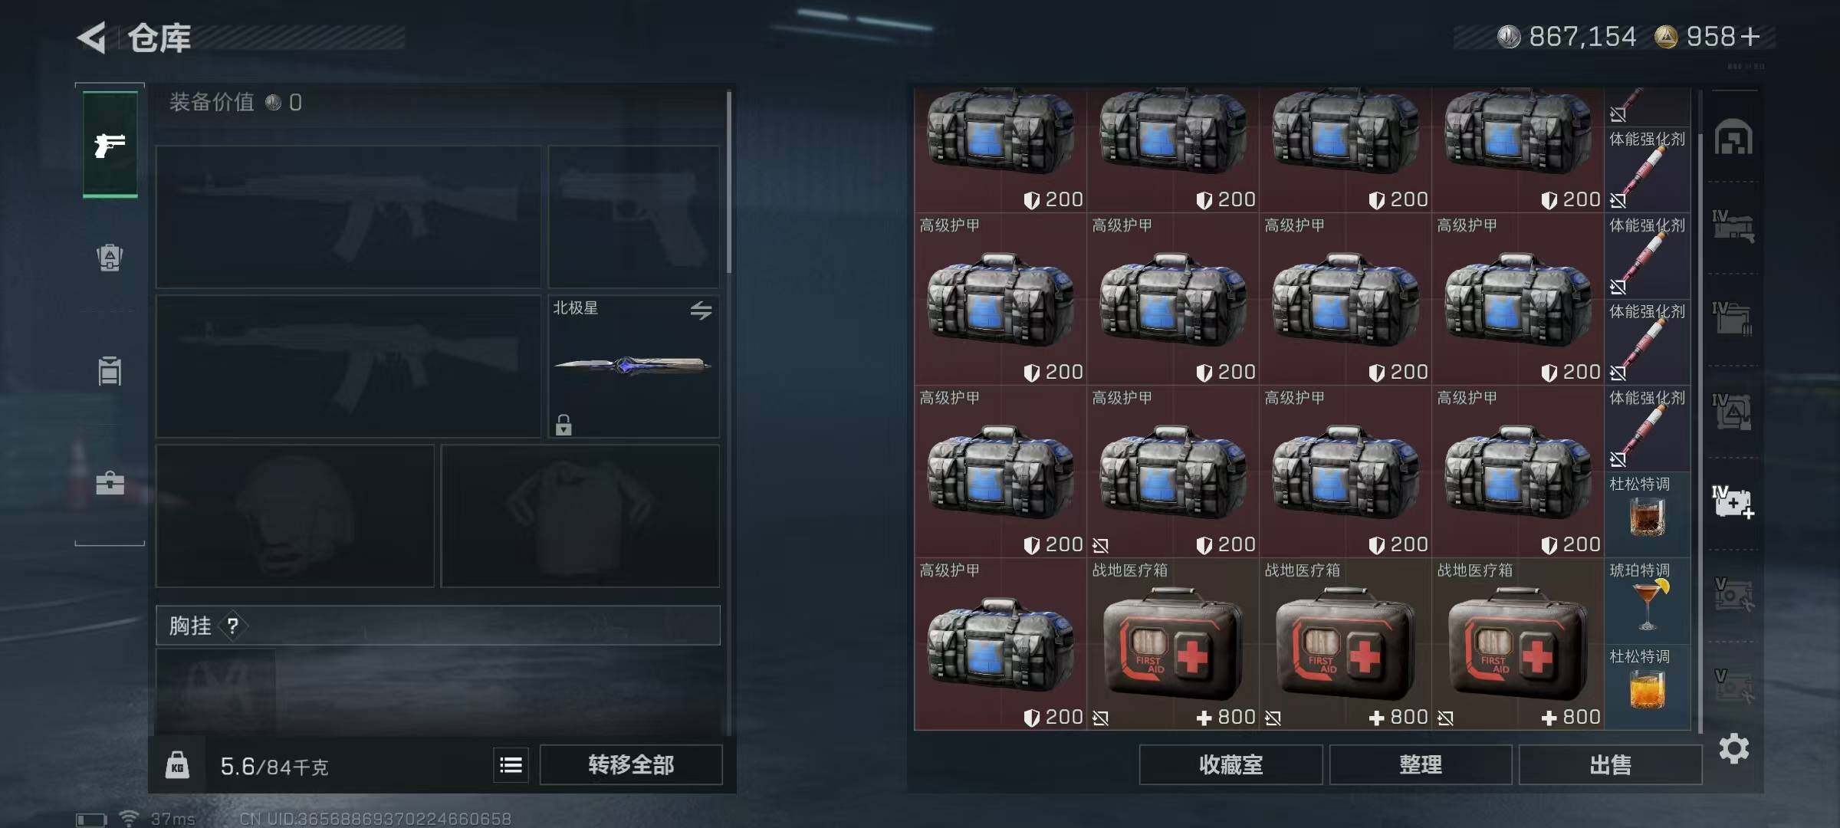Screen dimensions: 1840x828
Task: Open the backpack tab in left sidebar
Action: pos(110,258)
